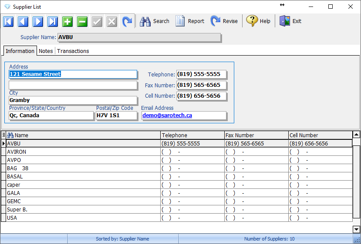
Task: Open the Report tool
Action: coord(190,21)
